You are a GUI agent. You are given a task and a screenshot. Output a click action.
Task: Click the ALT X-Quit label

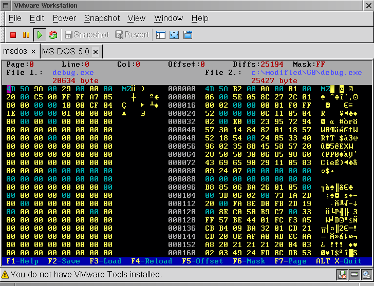tap(339, 261)
